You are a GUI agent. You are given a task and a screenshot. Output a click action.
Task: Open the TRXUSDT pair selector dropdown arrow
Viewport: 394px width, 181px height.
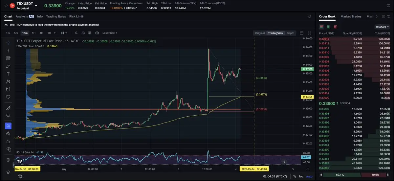point(36,6)
